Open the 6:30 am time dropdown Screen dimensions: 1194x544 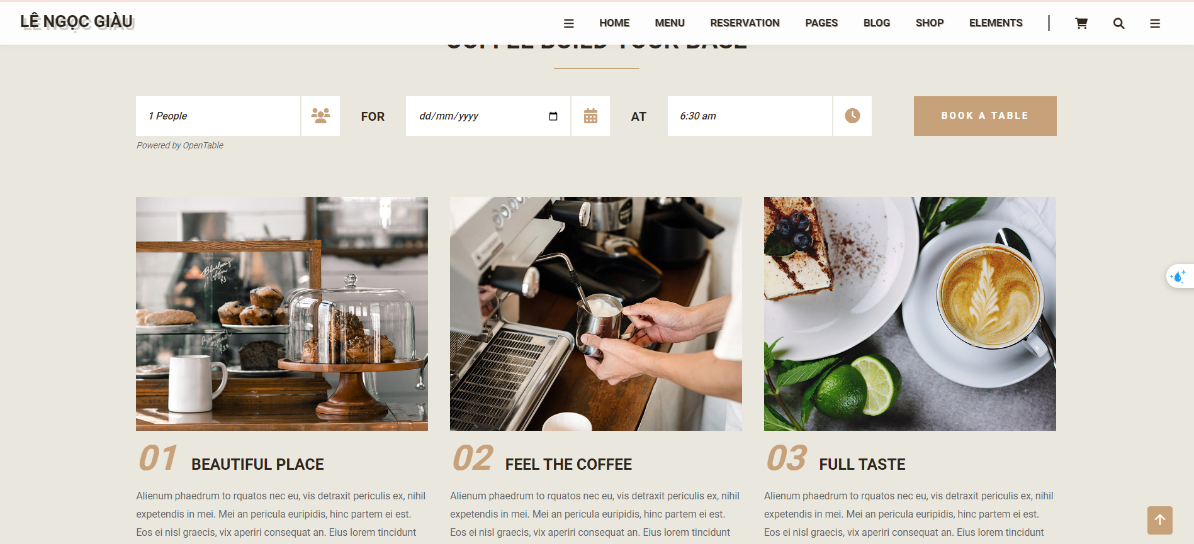[x=750, y=116]
